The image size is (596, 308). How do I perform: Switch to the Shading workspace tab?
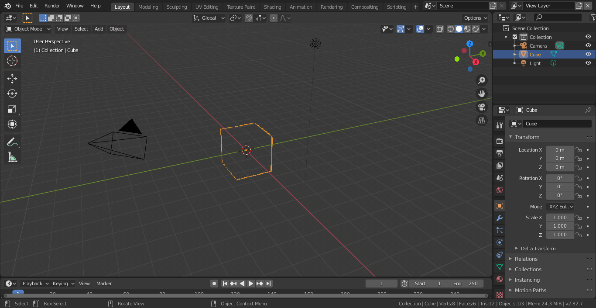(x=273, y=7)
